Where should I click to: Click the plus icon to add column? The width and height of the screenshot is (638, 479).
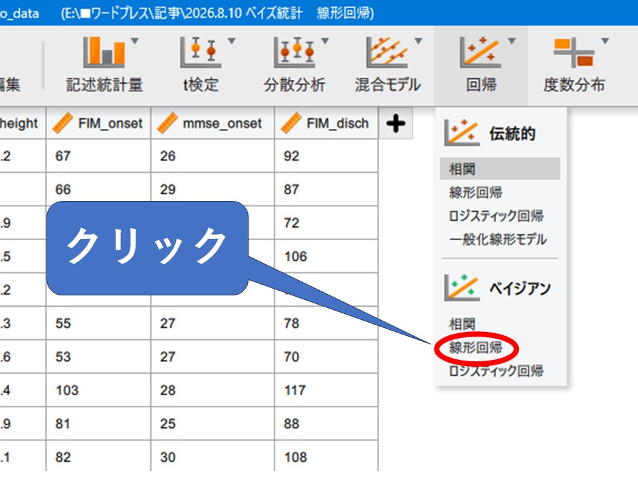[396, 124]
